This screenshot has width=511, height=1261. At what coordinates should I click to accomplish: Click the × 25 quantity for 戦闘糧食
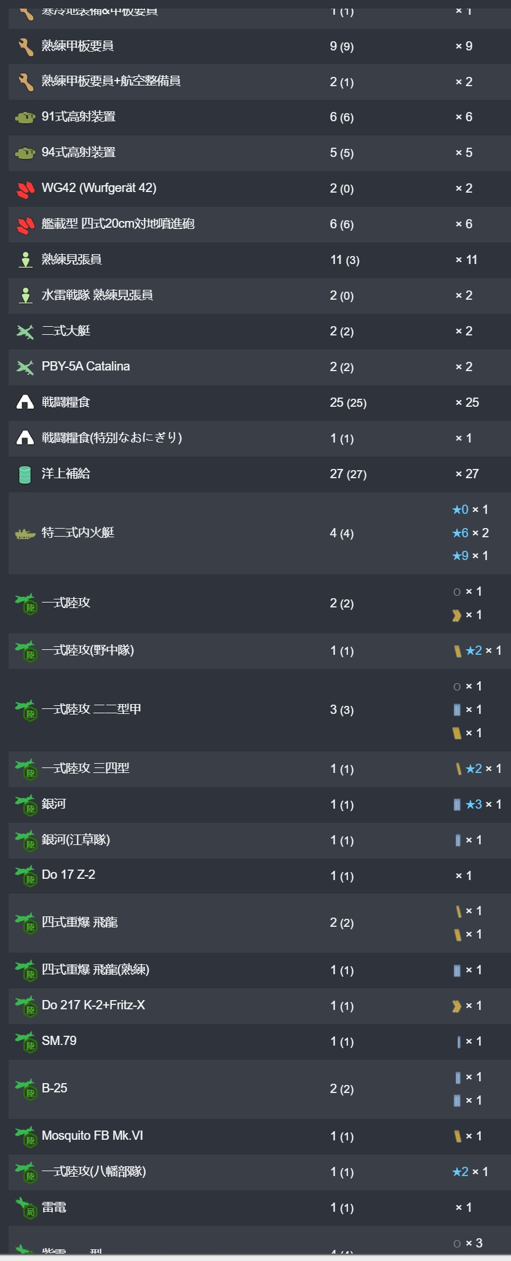click(x=467, y=402)
